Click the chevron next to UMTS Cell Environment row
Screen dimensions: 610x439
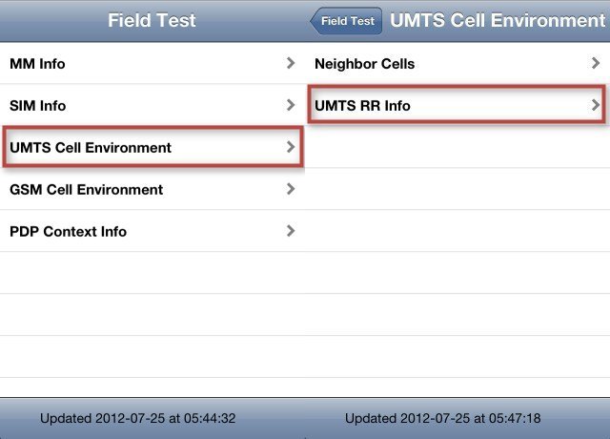(290, 147)
